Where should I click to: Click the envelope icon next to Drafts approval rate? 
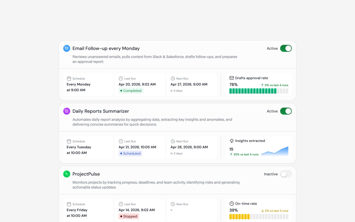[232, 78]
